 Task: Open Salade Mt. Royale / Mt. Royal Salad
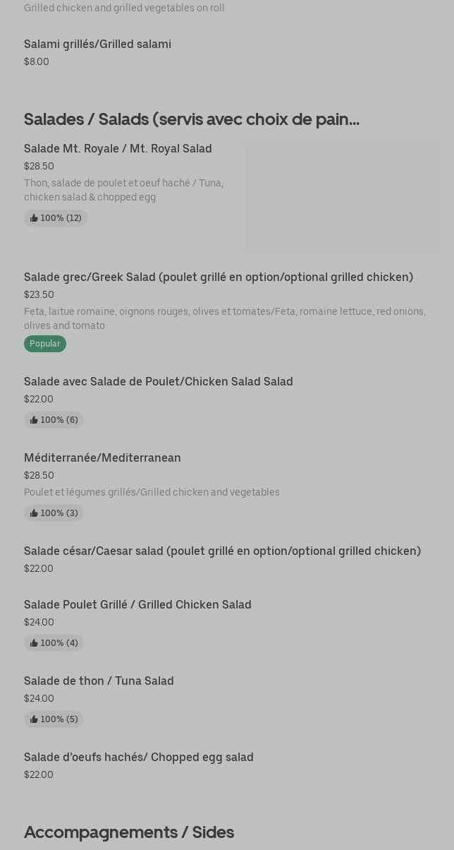point(118,148)
